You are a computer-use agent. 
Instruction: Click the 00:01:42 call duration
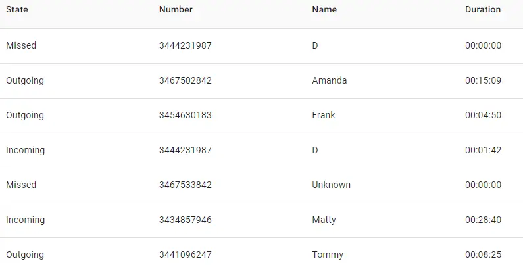[484, 151]
